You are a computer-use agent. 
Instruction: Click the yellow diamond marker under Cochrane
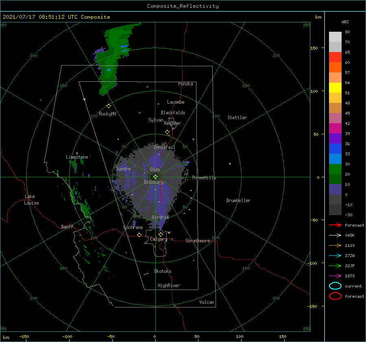[139, 235]
